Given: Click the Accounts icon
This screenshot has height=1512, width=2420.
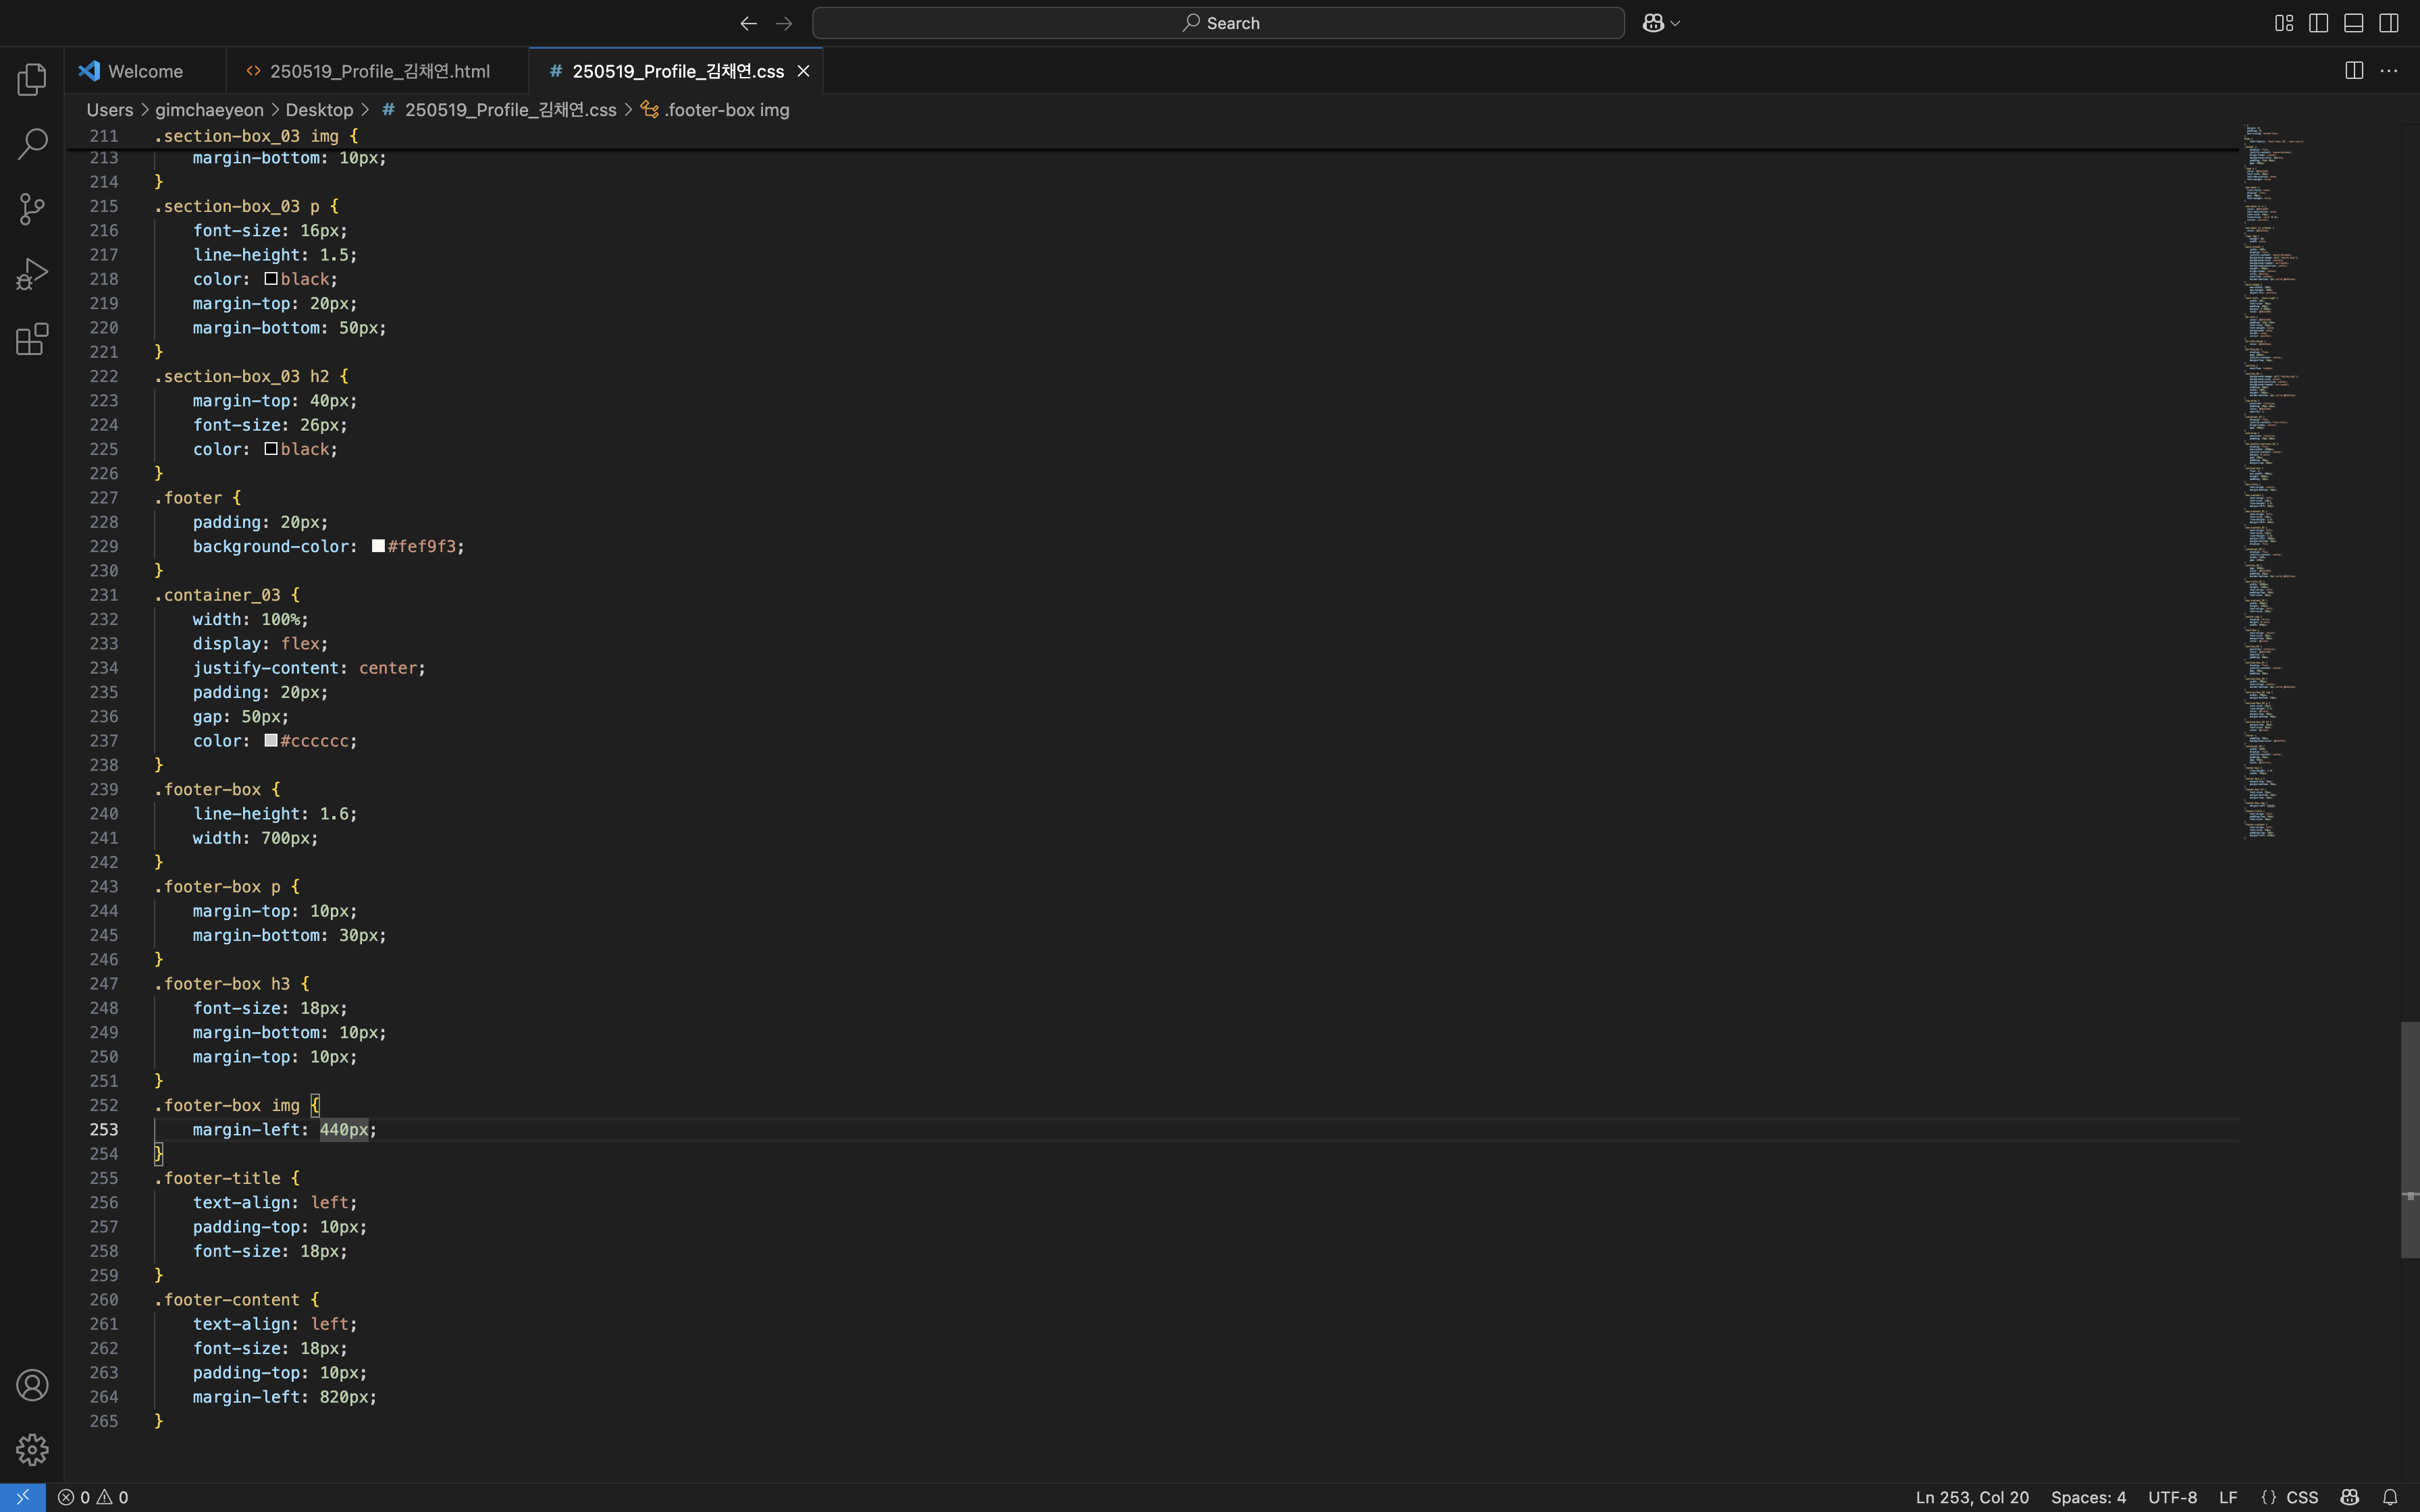Looking at the screenshot, I should click(32, 1385).
